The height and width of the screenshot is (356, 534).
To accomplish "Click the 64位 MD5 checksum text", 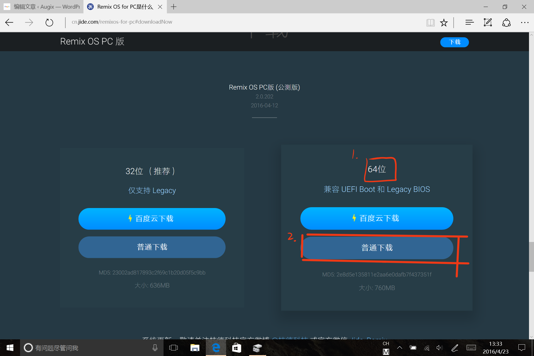I will [x=377, y=275].
